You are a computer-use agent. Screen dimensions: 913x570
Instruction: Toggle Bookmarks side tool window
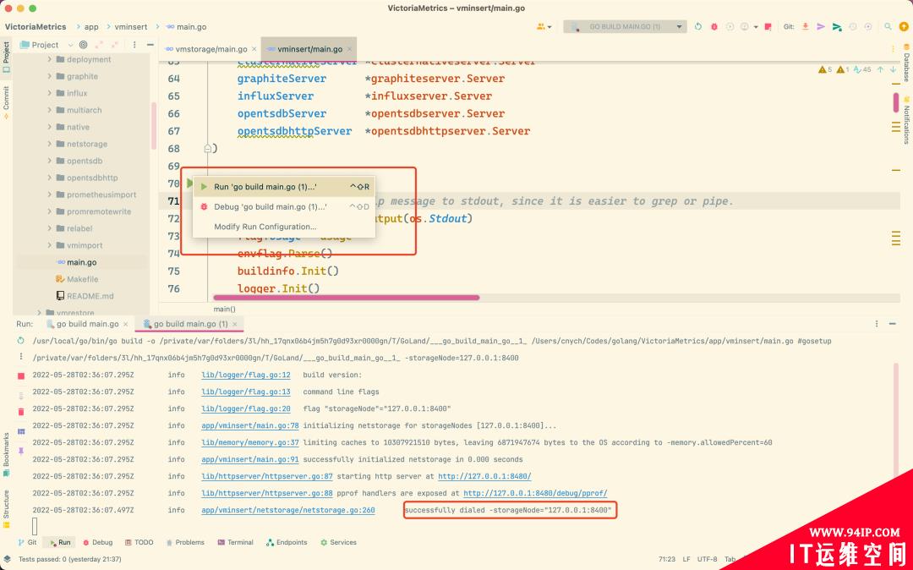(6, 453)
